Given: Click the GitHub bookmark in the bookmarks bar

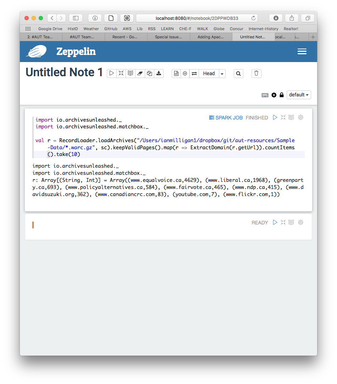Looking at the screenshot, I should tap(110, 29).
